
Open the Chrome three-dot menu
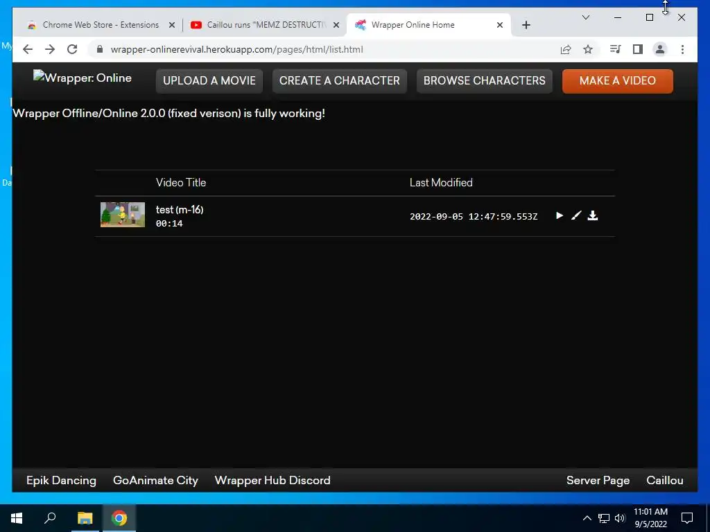pos(682,49)
